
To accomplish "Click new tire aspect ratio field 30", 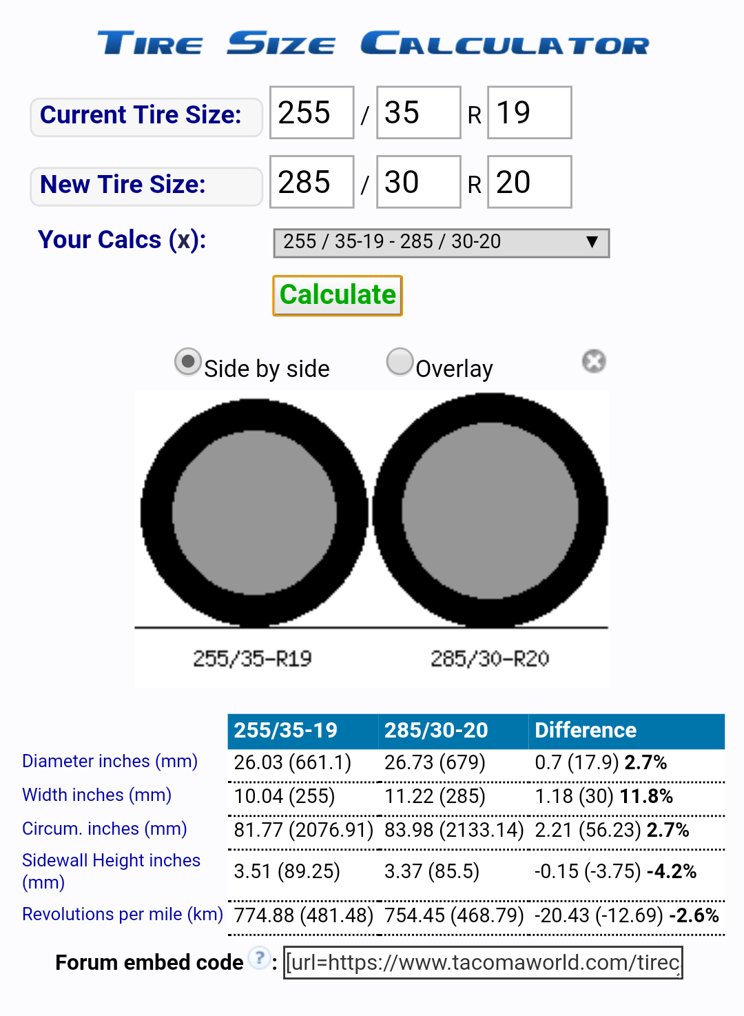I will click(x=418, y=183).
